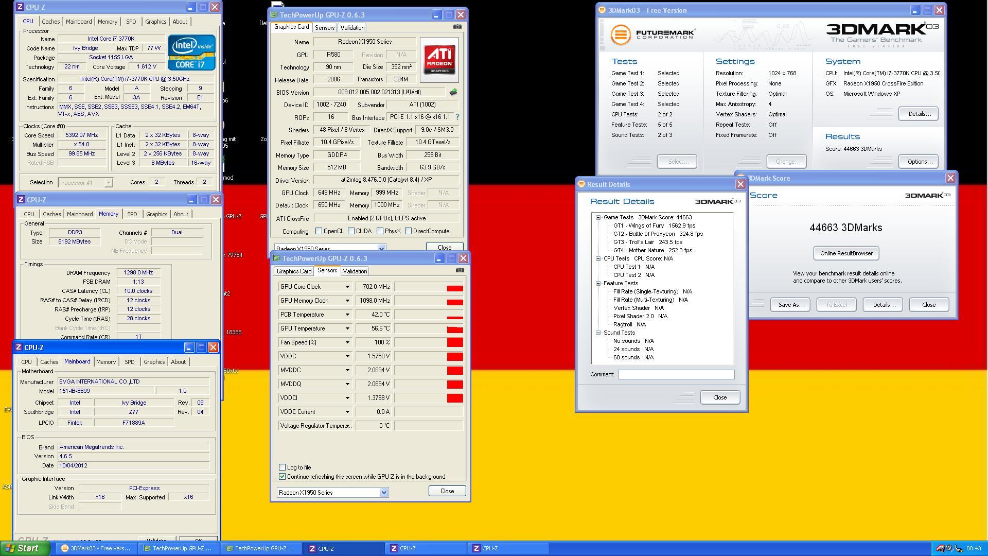Click the second TechPowerUp GPU-Z taskbar button
Image resolution: width=988 pixels, height=556 pixels.
tap(260, 548)
